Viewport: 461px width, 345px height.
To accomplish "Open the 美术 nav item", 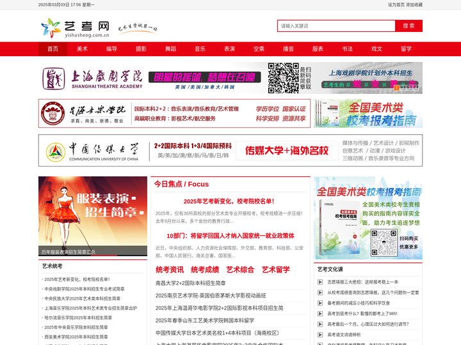I will point(83,49).
